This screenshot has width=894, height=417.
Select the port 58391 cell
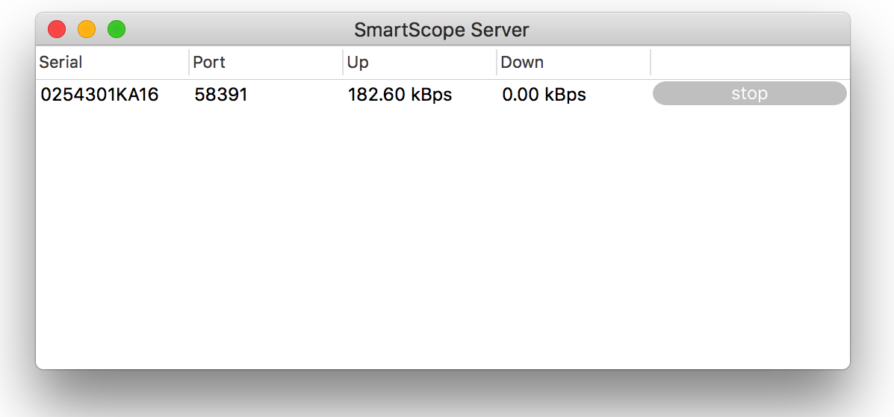click(x=221, y=95)
